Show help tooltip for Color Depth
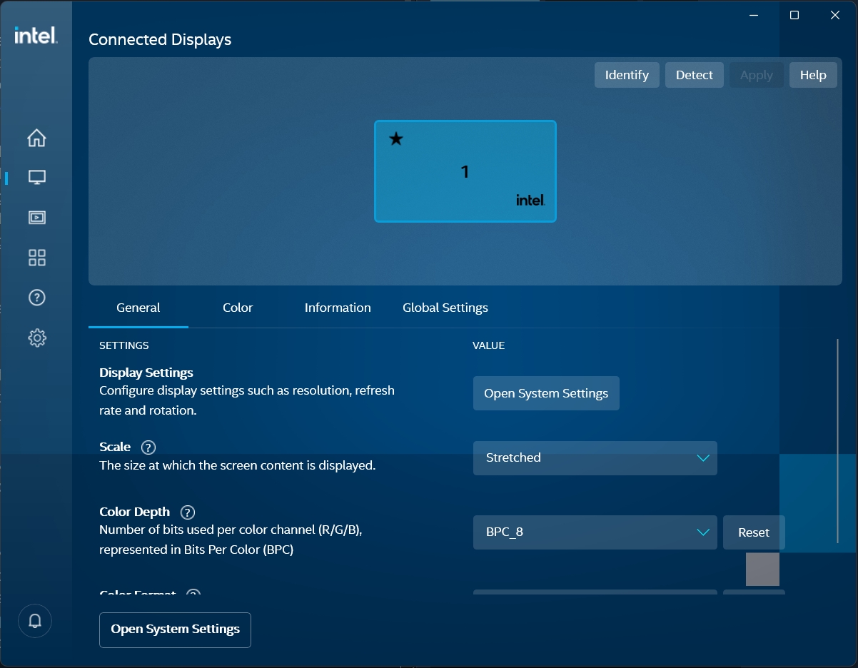This screenshot has width=858, height=668. pyautogui.click(x=188, y=512)
